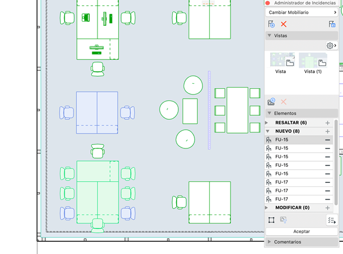The height and width of the screenshot is (254, 343).
Task: Collapse the NUEVO (8) group
Action: pos(267,131)
